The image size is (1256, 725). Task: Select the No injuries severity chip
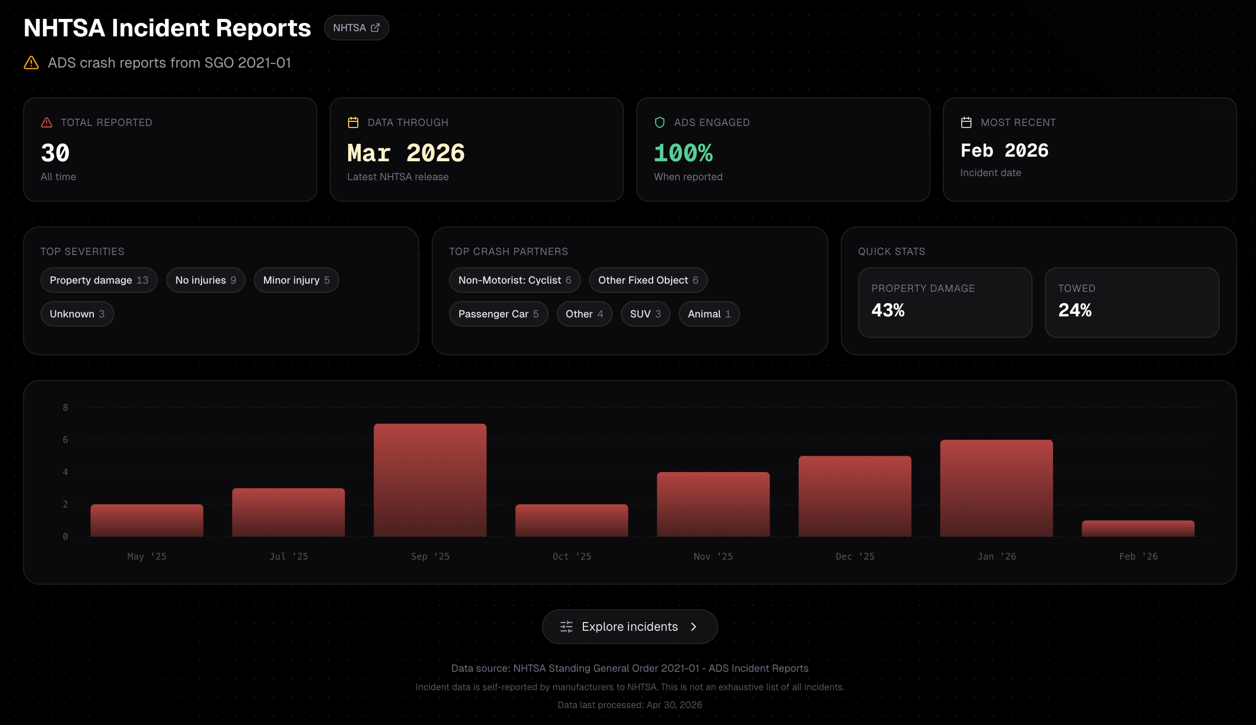(206, 280)
